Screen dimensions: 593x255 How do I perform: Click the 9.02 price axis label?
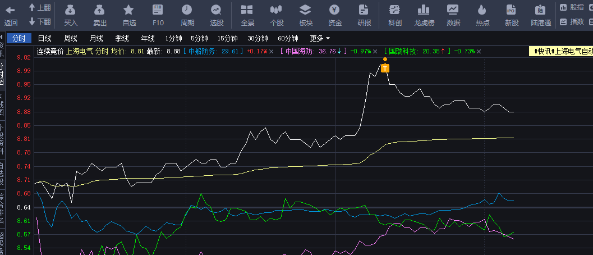[x=24, y=57]
